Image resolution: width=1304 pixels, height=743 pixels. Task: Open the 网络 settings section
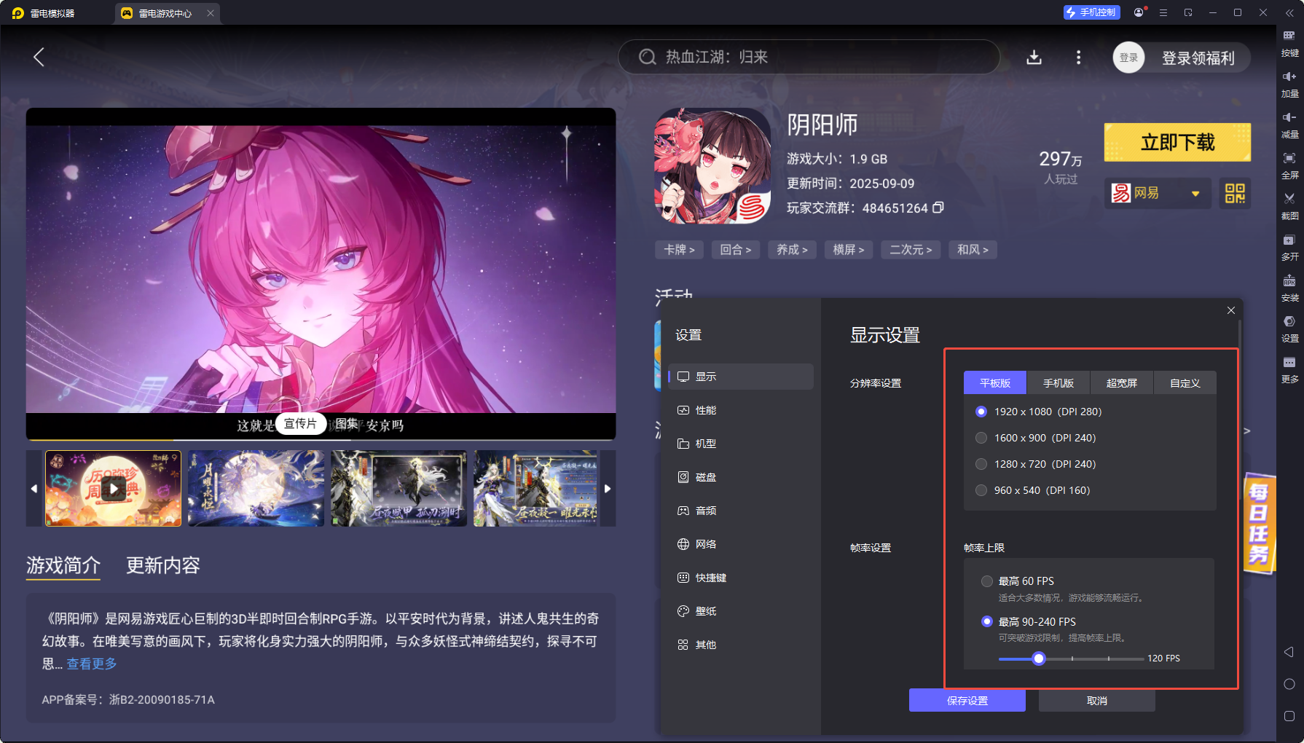click(740, 544)
